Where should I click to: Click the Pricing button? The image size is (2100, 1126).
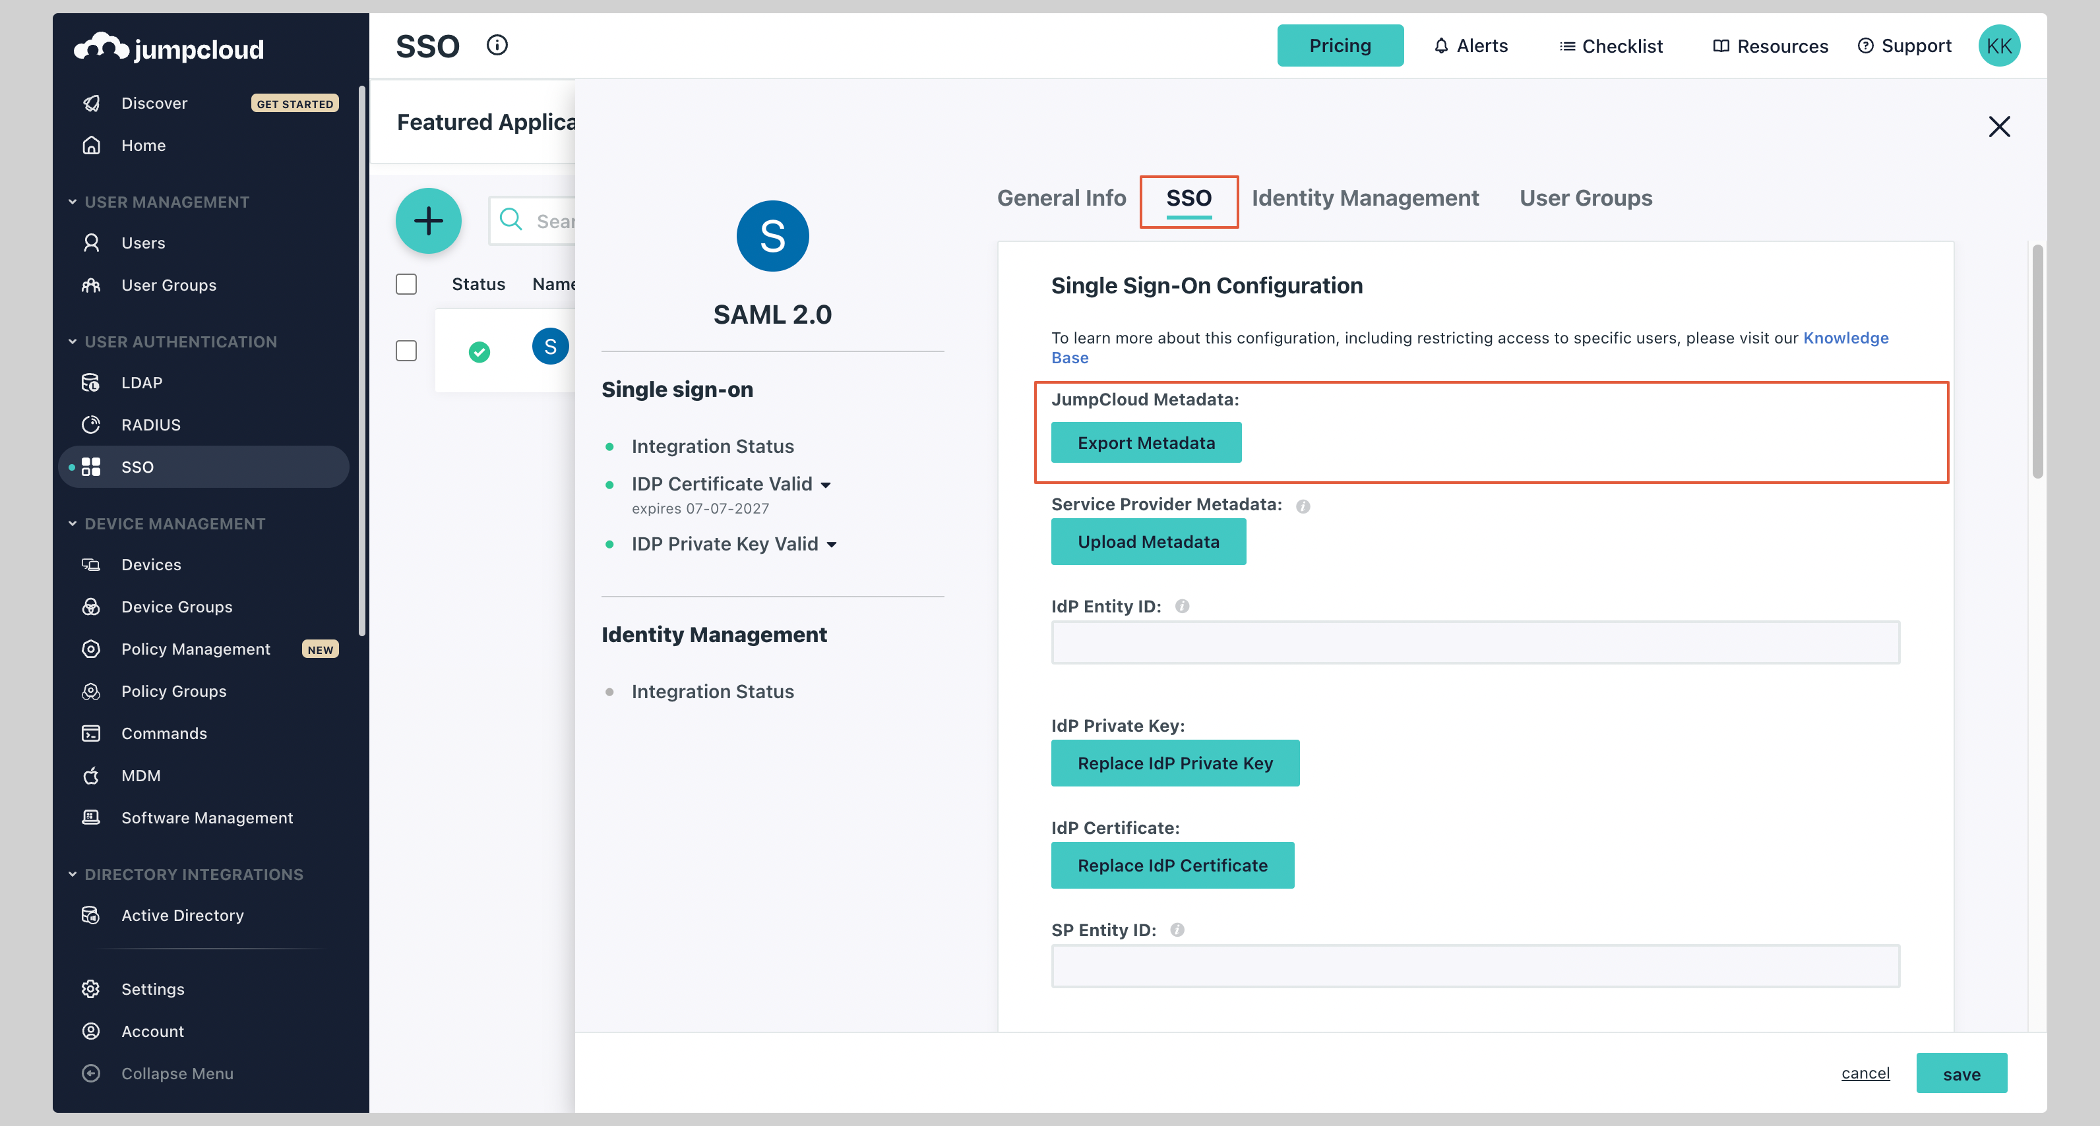tap(1340, 45)
